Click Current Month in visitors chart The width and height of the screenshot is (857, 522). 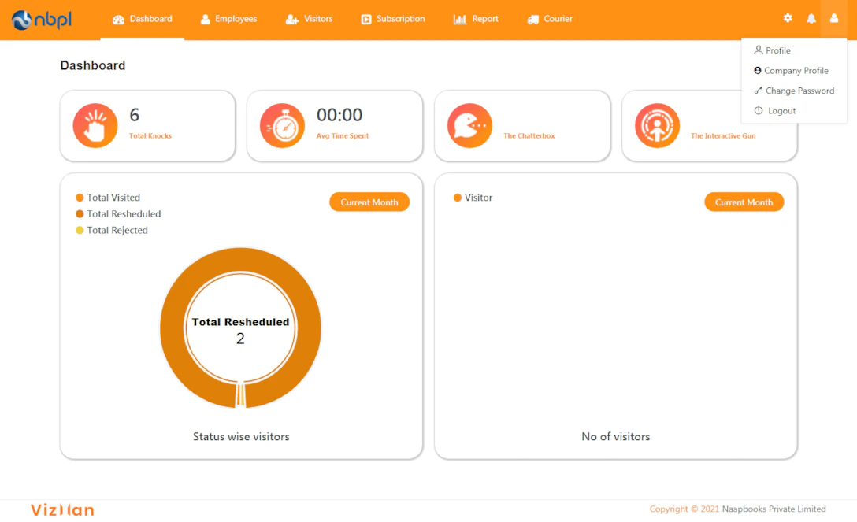(x=744, y=202)
